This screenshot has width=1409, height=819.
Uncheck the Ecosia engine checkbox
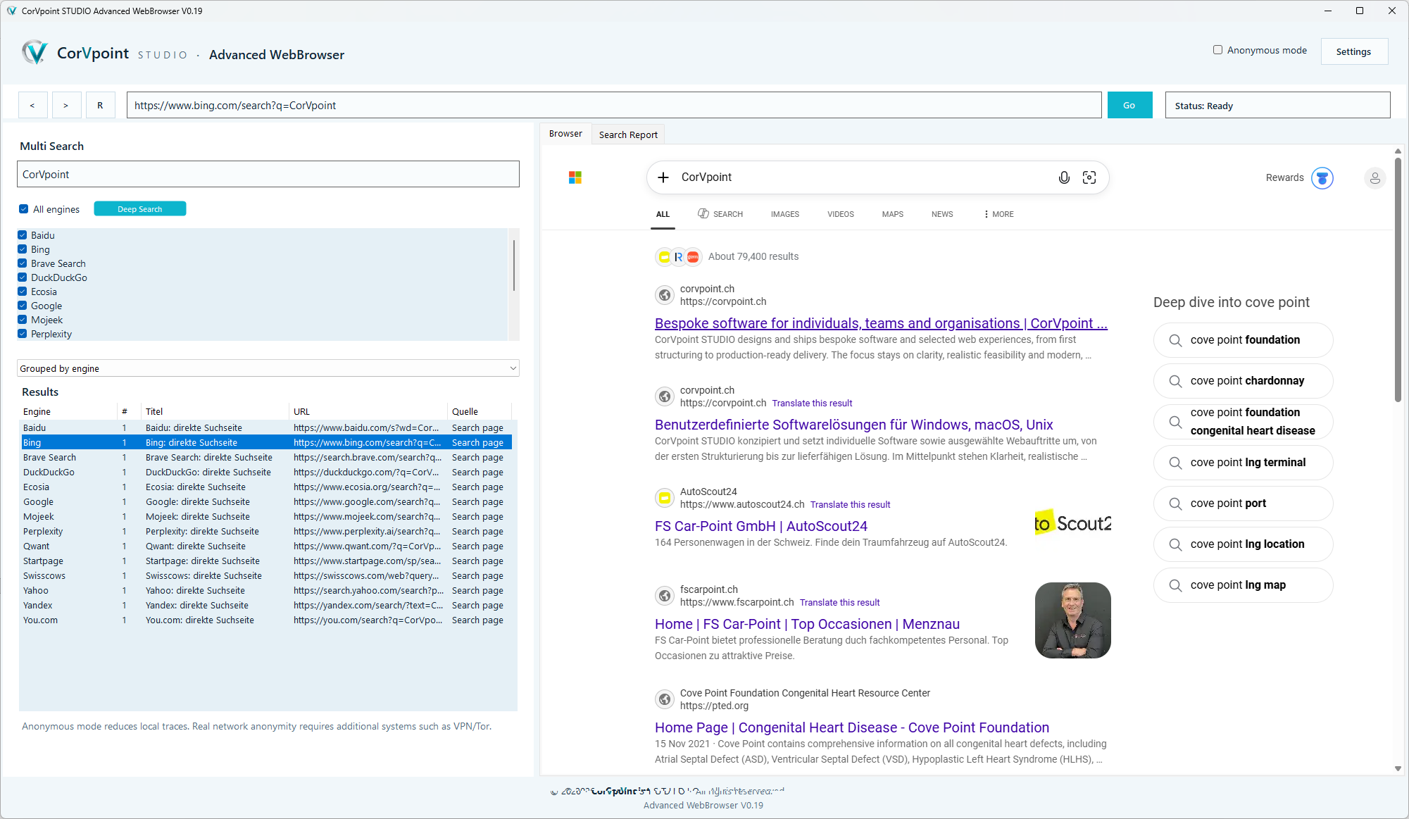click(23, 292)
